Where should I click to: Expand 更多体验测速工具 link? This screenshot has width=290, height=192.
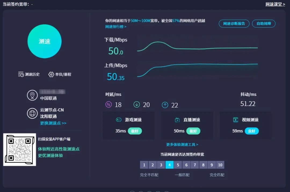coord(182,145)
